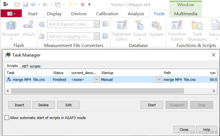Click the CANape application icon in title bar

(6, 4)
